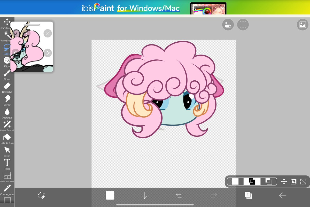Select the Divisor de quadros tool
This screenshot has width=310, height=207.
coord(7,177)
